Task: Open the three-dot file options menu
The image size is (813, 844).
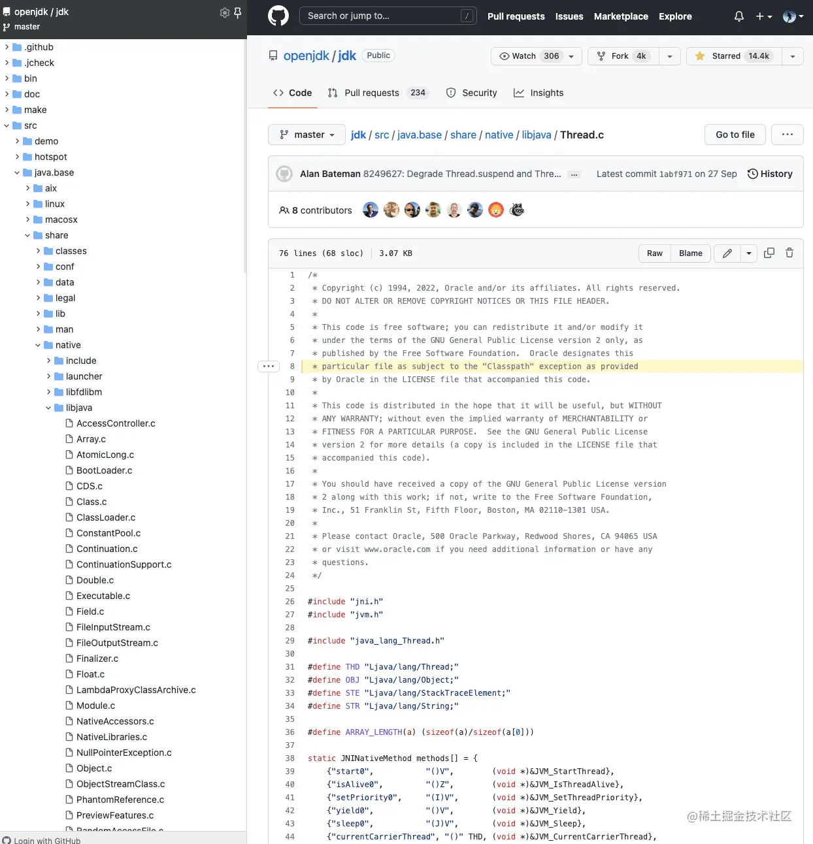Action: click(x=788, y=135)
